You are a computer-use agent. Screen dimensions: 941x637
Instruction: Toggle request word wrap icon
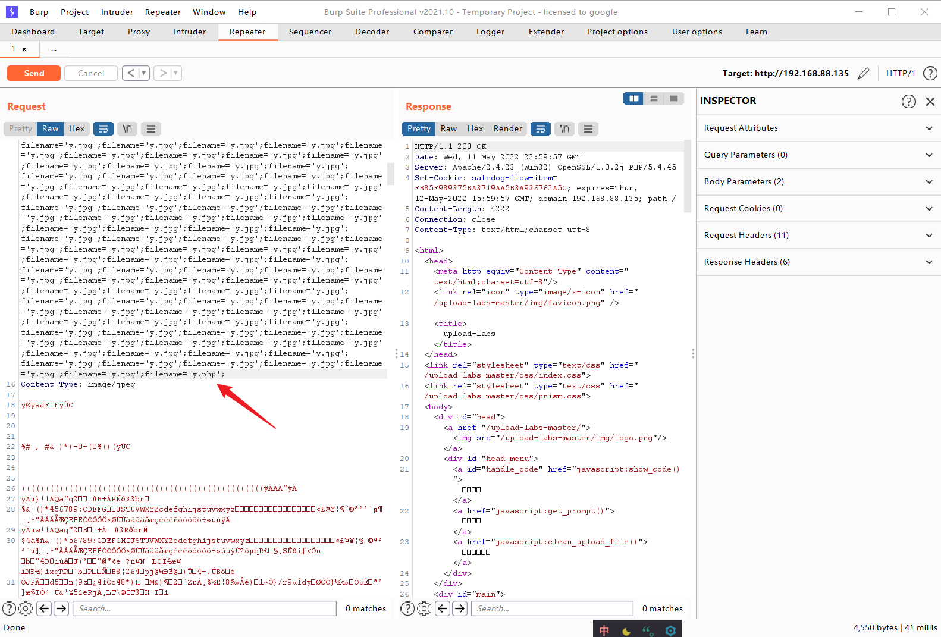pos(103,128)
